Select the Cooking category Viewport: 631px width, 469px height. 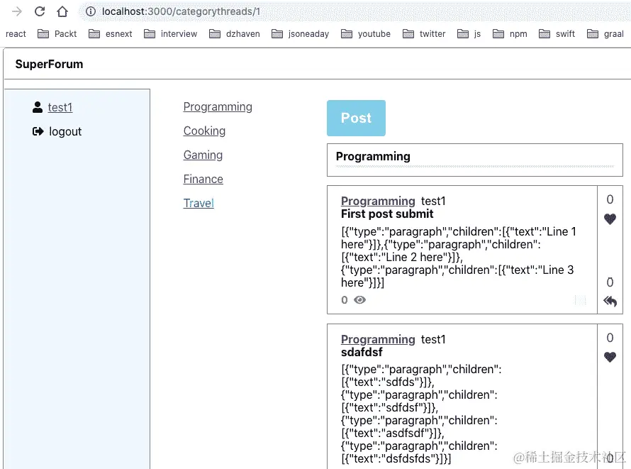pyautogui.click(x=204, y=131)
